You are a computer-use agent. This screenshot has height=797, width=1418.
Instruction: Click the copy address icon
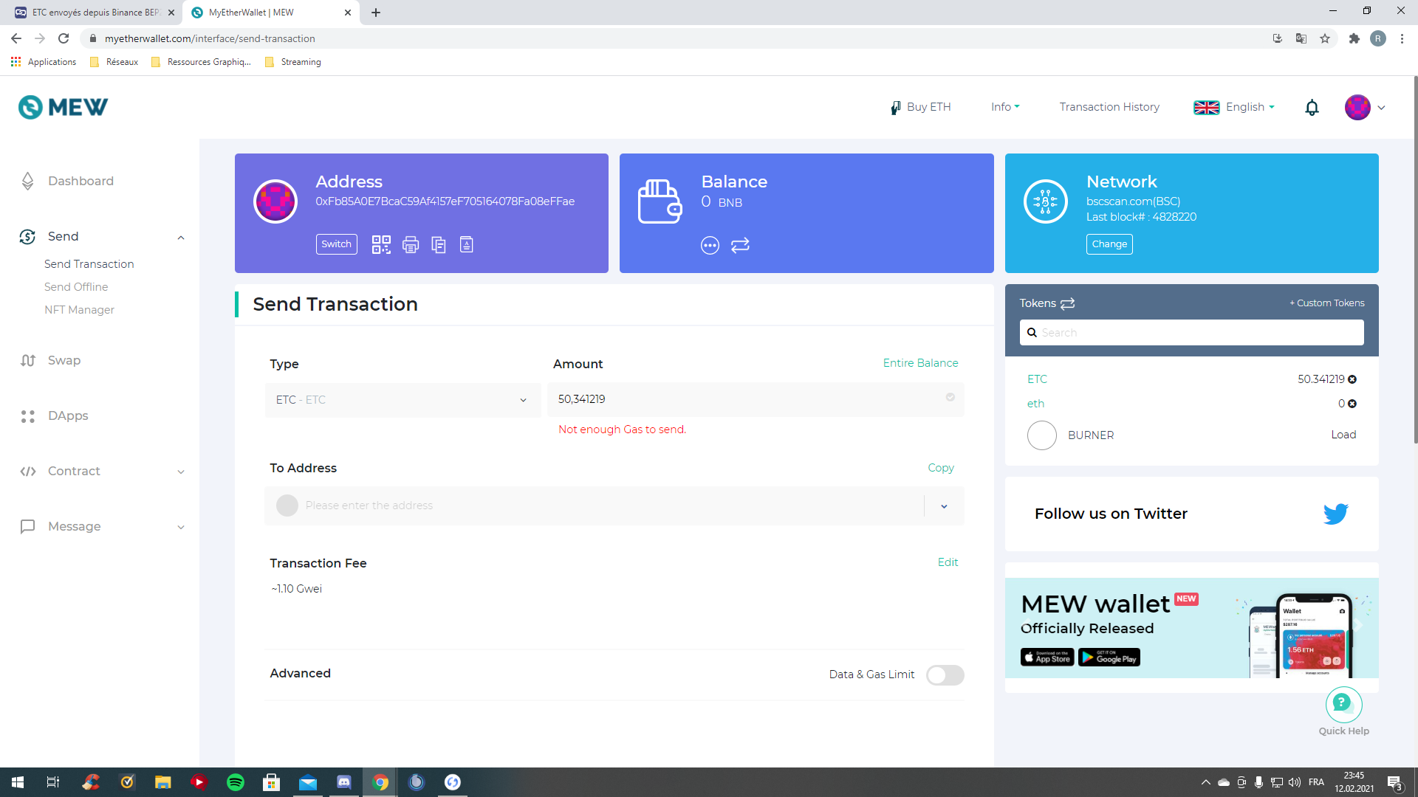(x=439, y=244)
